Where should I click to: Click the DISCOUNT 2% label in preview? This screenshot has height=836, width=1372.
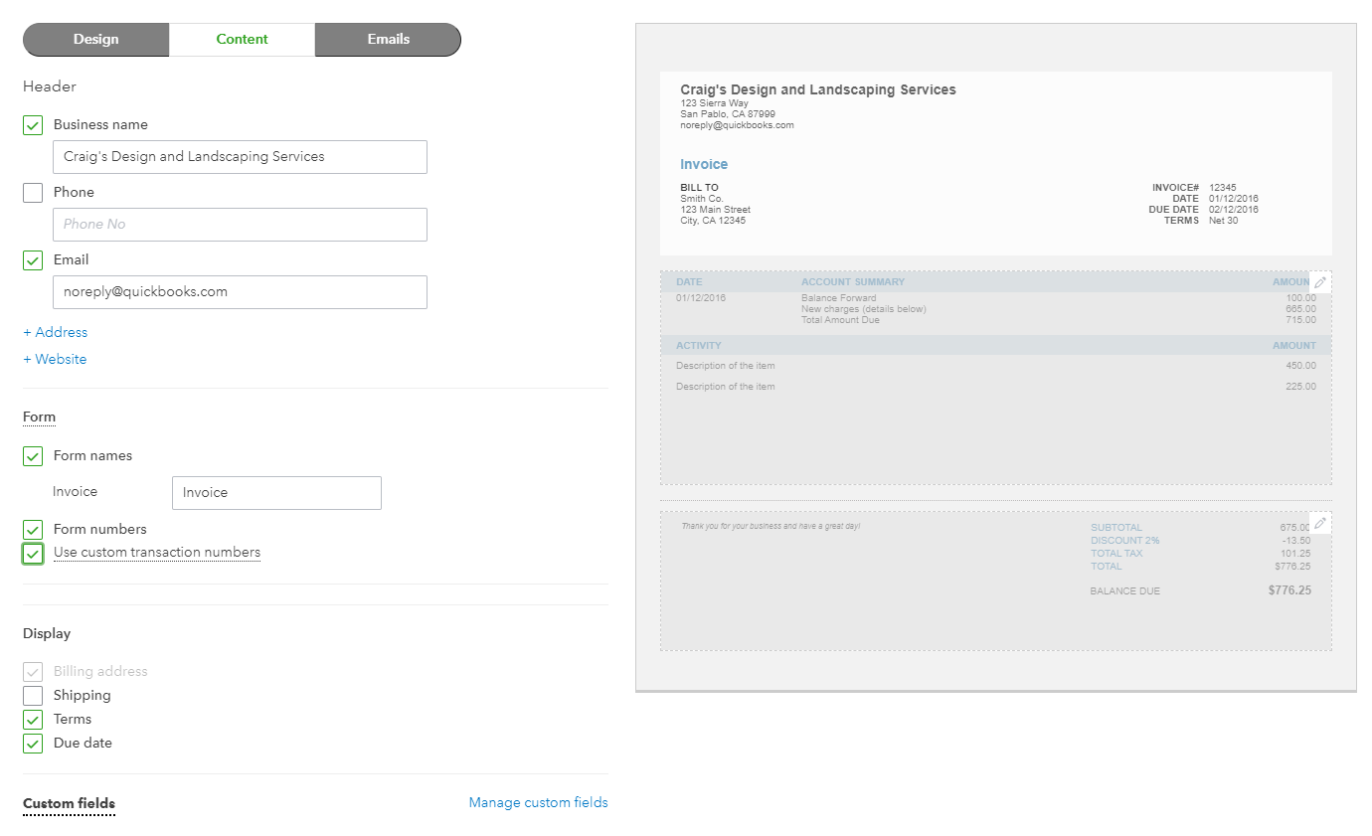1124,541
